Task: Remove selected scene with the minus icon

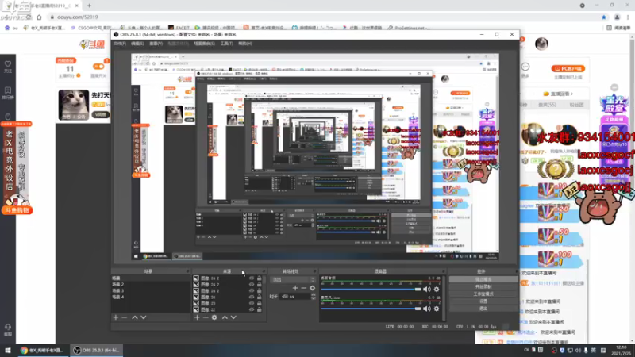Action: coord(125,317)
